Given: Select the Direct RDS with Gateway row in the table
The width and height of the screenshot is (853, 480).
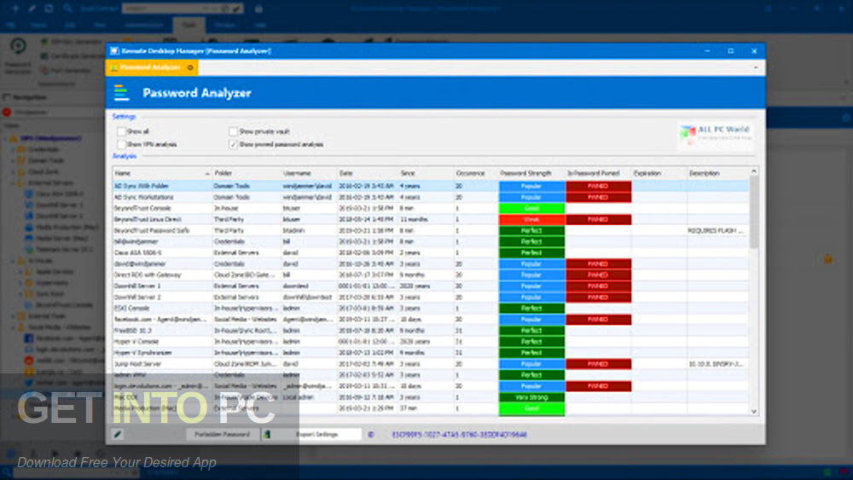Looking at the screenshot, I should coord(430,275).
